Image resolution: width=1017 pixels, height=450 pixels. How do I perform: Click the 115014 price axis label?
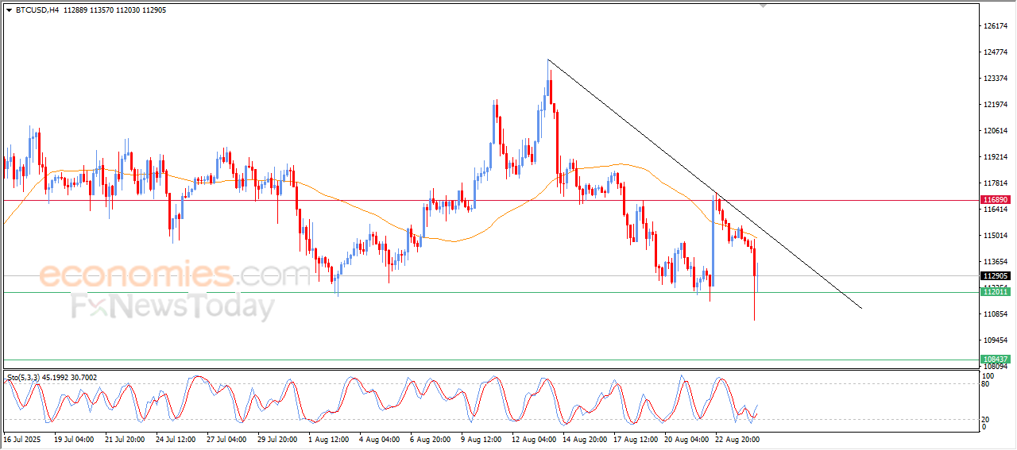[x=996, y=236]
